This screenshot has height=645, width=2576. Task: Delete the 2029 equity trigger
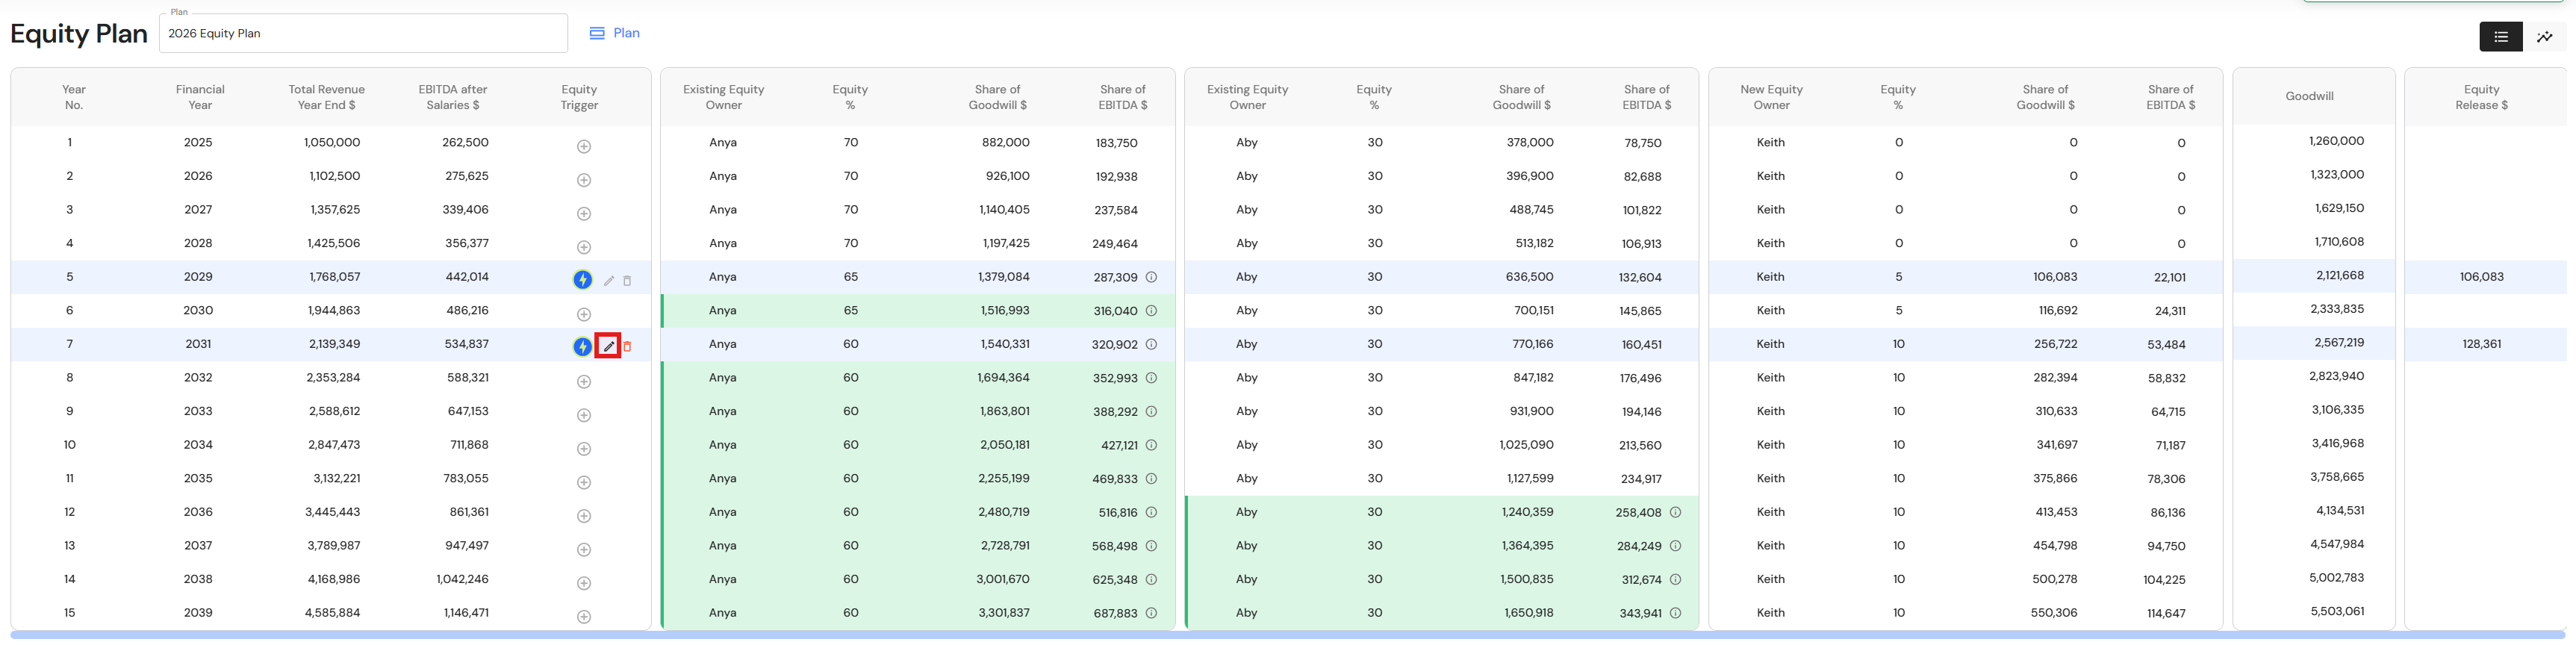[627, 280]
